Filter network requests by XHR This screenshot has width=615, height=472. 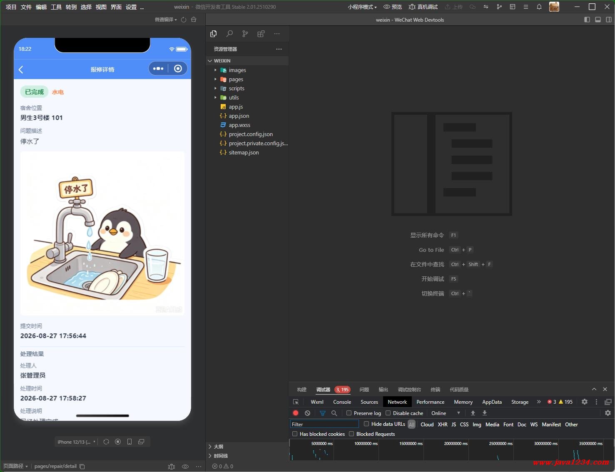443,424
